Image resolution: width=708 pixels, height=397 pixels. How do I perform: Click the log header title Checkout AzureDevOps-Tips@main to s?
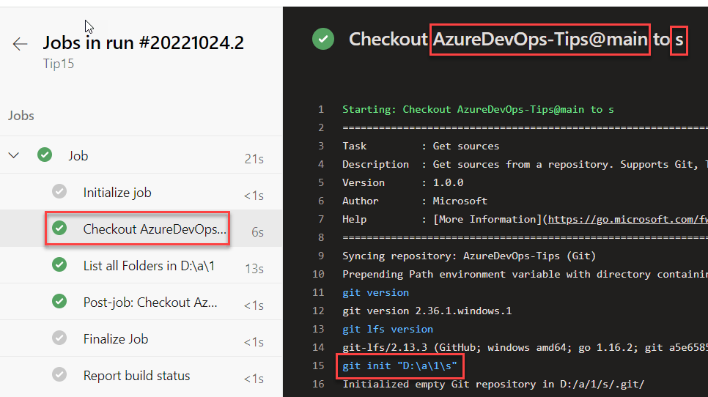[x=517, y=40]
